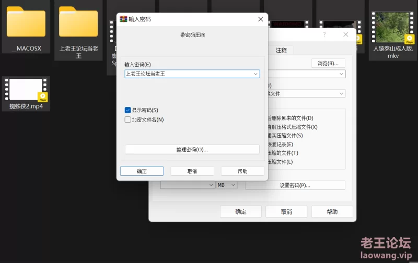
Task: Click the .mkv video file thumbnail
Action: click(393, 27)
